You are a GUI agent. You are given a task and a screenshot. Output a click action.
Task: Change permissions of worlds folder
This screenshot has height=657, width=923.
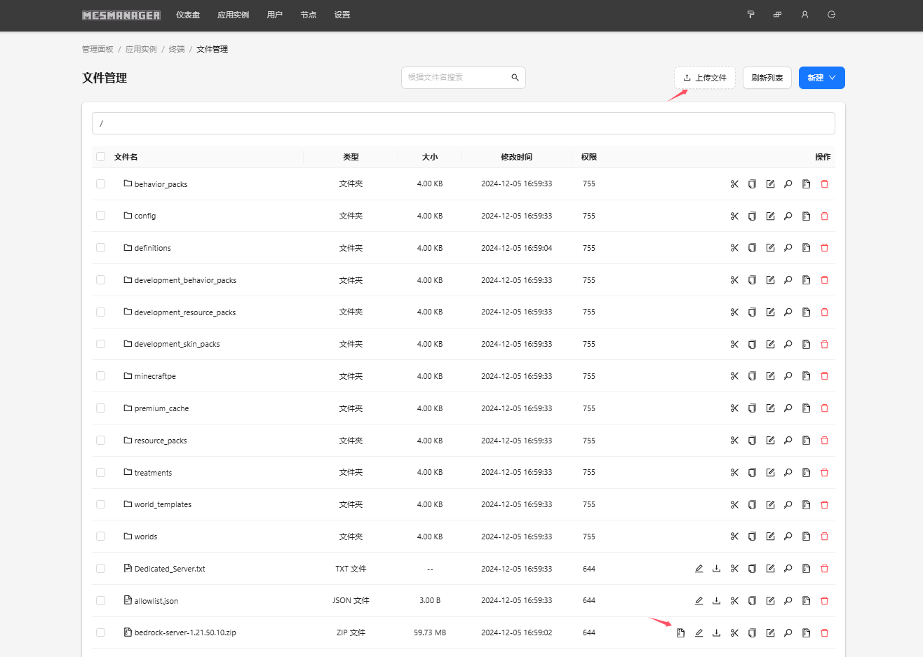[788, 537]
